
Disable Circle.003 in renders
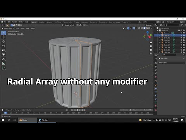(x=184, y=40)
